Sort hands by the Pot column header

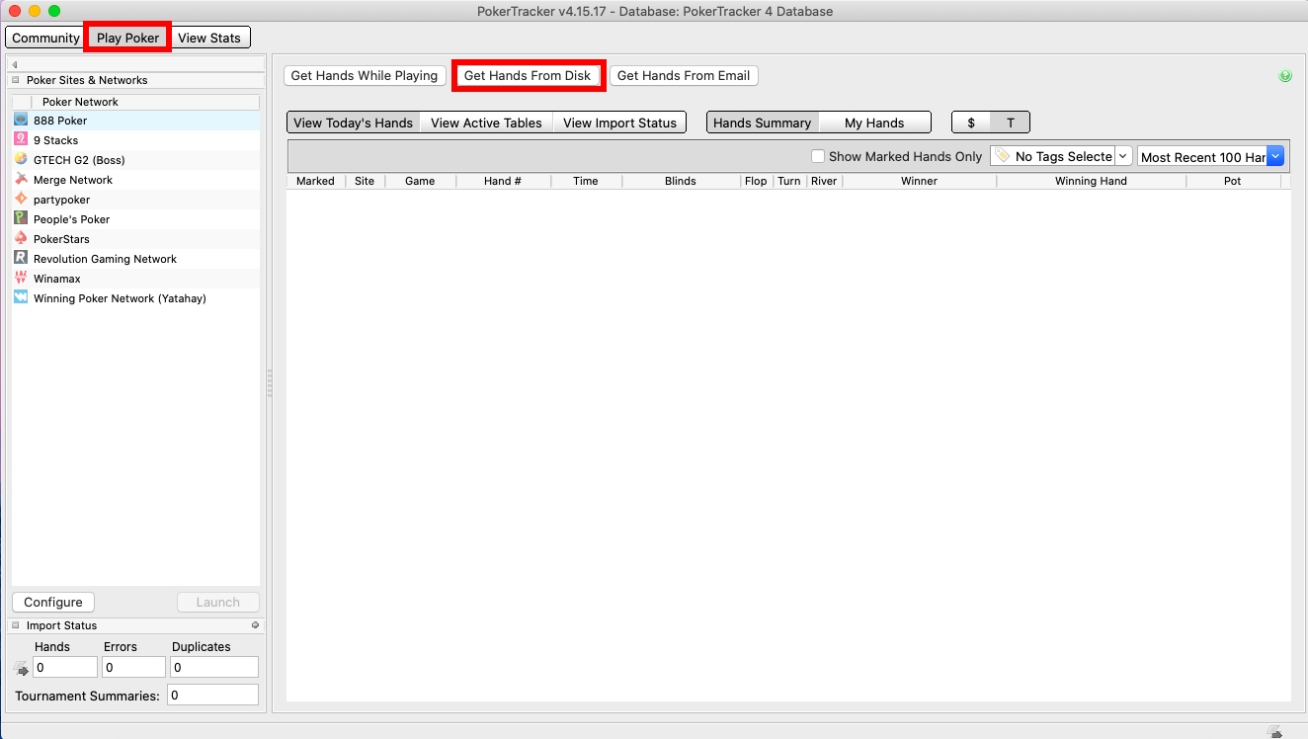[x=1232, y=181]
